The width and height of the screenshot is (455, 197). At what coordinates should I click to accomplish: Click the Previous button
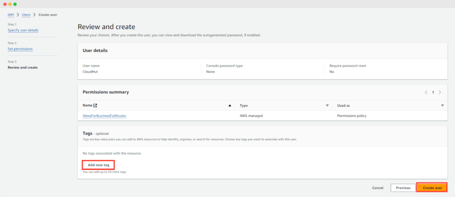403,188
